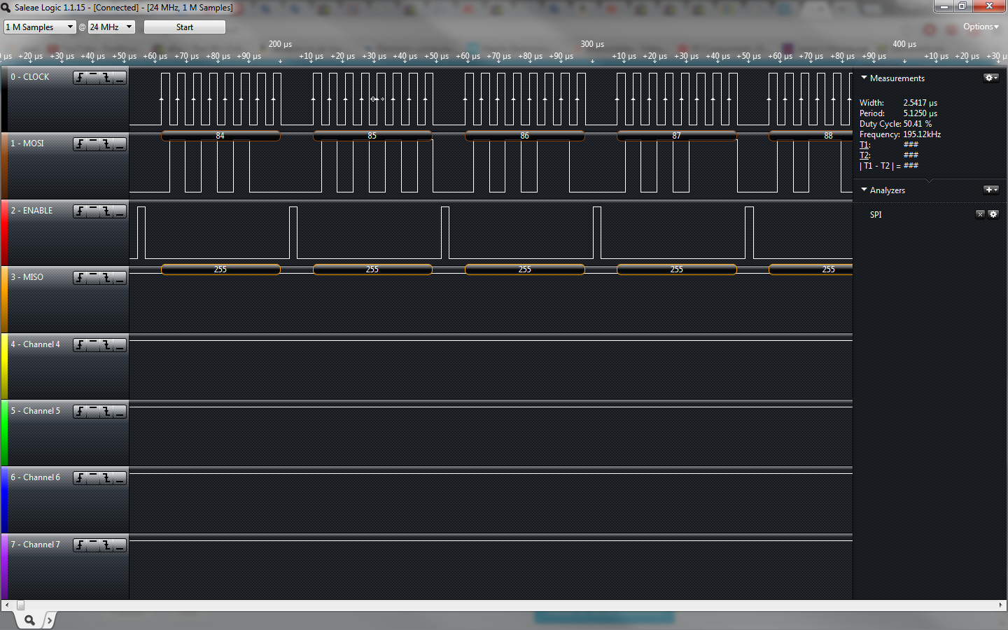Image resolution: width=1008 pixels, height=630 pixels.
Task: Add a new analyzer with the plus icon
Action: click(989, 190)
